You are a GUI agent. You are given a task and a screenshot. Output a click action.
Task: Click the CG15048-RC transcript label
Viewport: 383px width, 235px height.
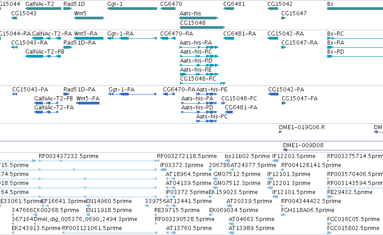(198, 79)
